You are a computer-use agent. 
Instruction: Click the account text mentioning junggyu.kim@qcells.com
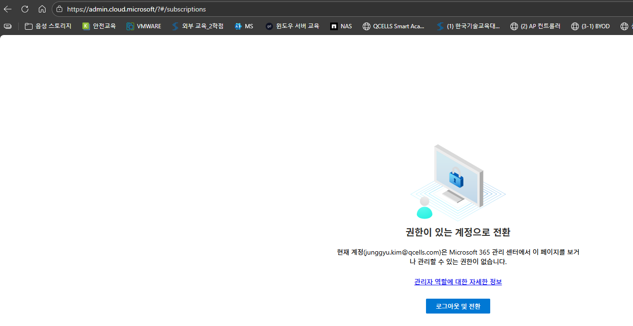point(458,257)
